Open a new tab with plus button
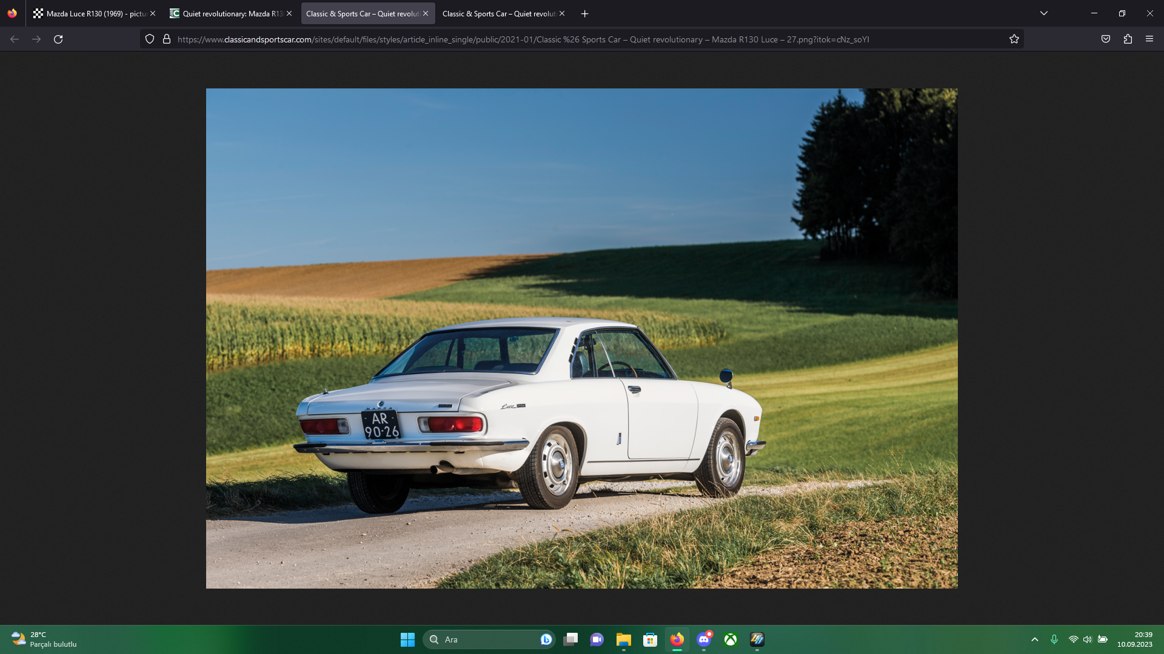The width and height of the screenshot is (1164, 654). point(584,13)
